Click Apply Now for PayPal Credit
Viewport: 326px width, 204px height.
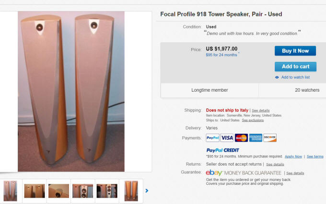coord(293,156)
